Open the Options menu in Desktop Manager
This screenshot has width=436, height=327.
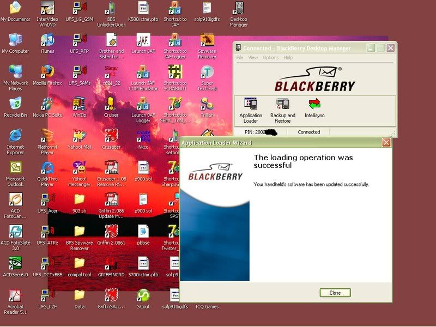[270, 58]
